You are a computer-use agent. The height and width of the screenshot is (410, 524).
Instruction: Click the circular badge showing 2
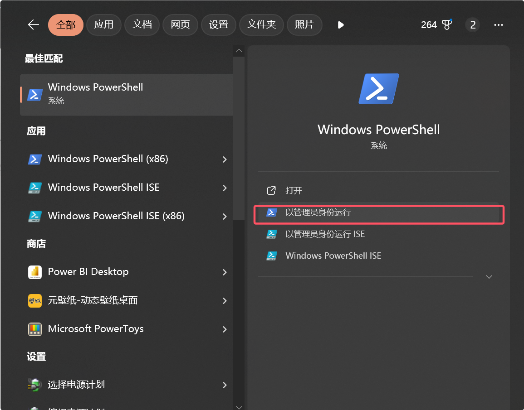point(473,24)
